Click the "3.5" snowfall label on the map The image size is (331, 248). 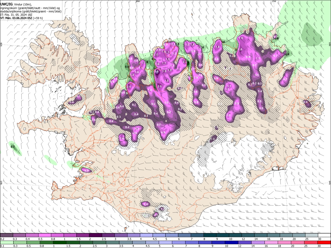pos(156,71)
